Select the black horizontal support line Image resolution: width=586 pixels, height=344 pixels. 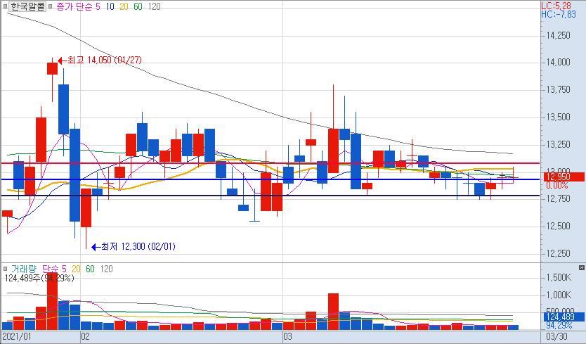[x=271, y=196]
